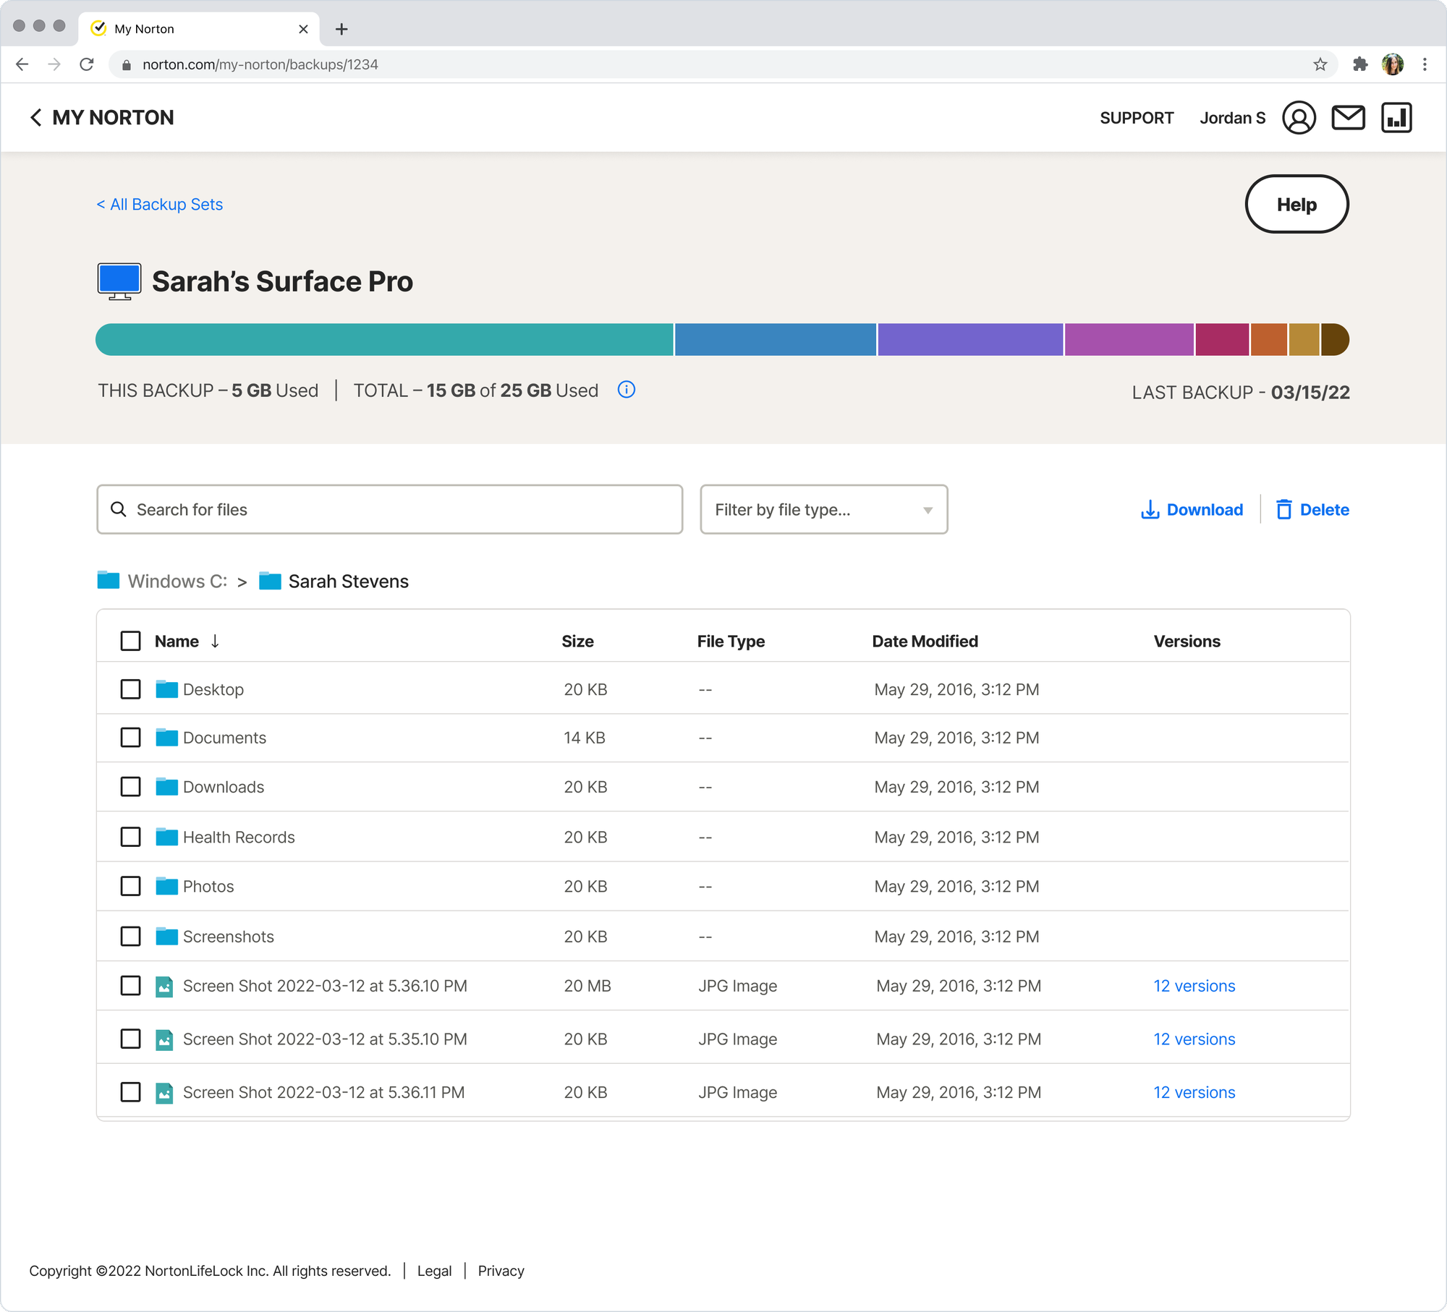Click the back chevron beside MY NORTON
Viewport: 1447px width, 1312px height.
35,117
